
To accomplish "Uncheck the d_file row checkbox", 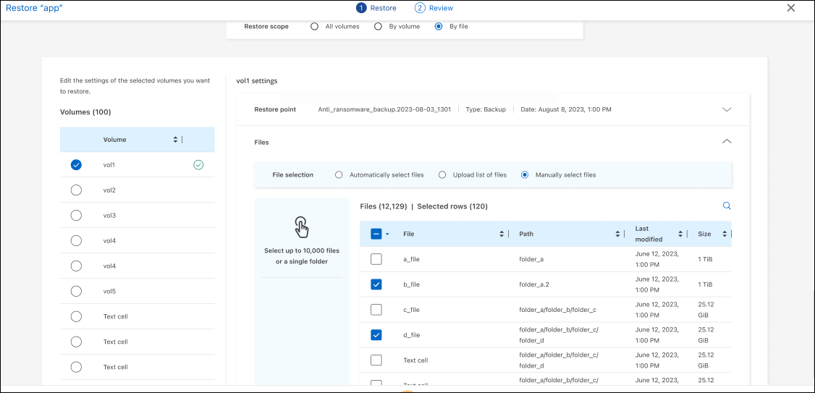I will (376, 334).
